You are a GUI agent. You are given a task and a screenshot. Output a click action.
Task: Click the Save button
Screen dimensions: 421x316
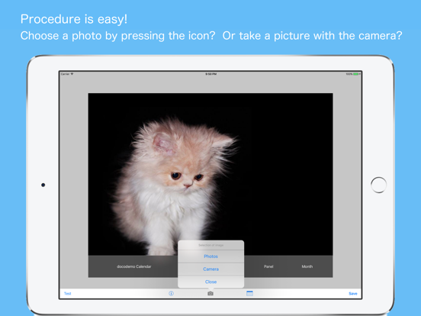coord(353,293)
